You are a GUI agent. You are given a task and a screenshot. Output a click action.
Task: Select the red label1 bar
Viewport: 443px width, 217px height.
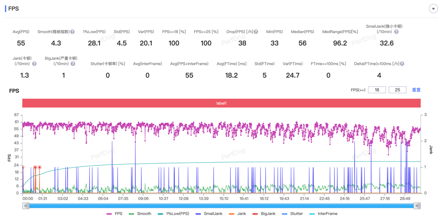(x=221, y=103)
